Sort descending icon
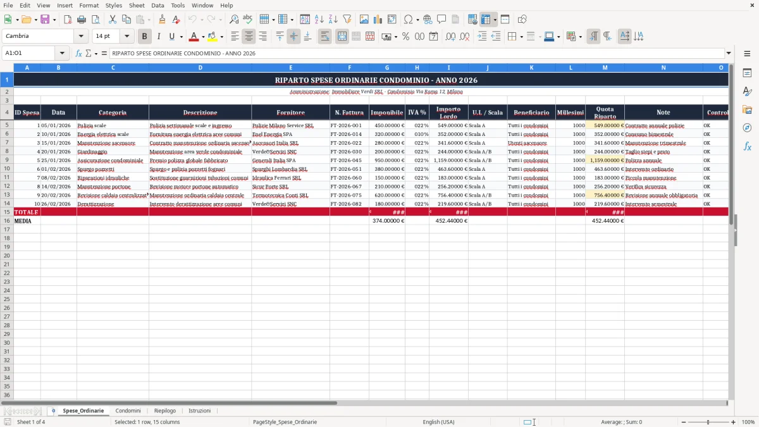Image resolution: width=759 pixels, height=427 pixels. click(x=333, y=20)
